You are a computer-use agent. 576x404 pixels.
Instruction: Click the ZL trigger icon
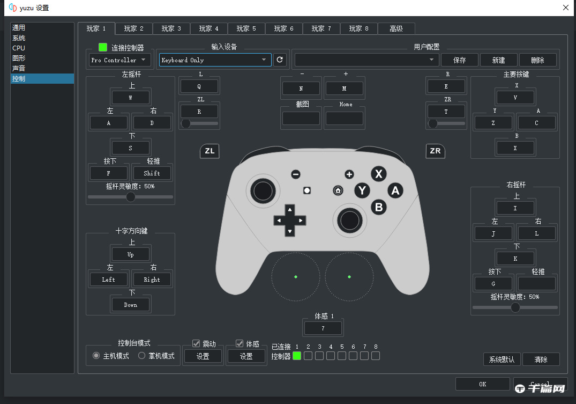point(210,151)
